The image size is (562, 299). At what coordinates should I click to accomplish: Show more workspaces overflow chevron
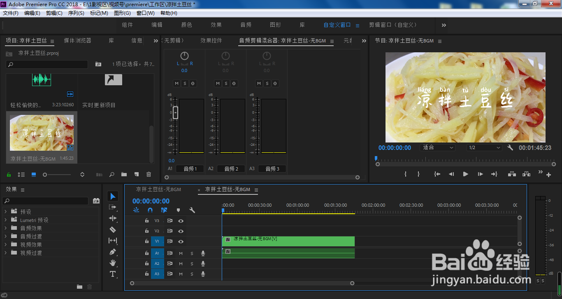tap(444, 25)
